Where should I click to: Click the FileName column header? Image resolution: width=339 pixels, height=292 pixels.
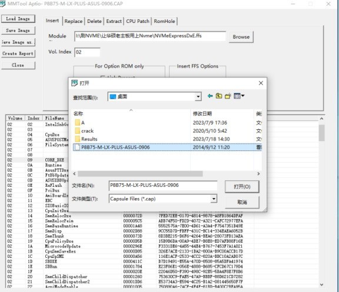(x=55, y=118)
